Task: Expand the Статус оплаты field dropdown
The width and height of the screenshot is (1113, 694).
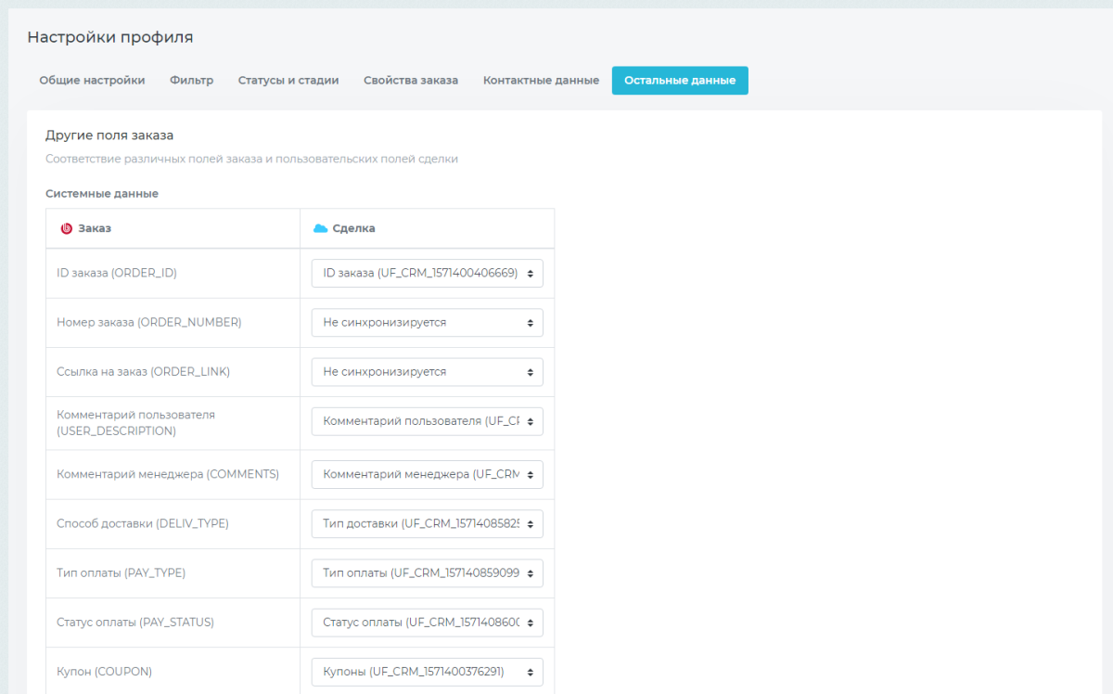Action: pos(427,623)
